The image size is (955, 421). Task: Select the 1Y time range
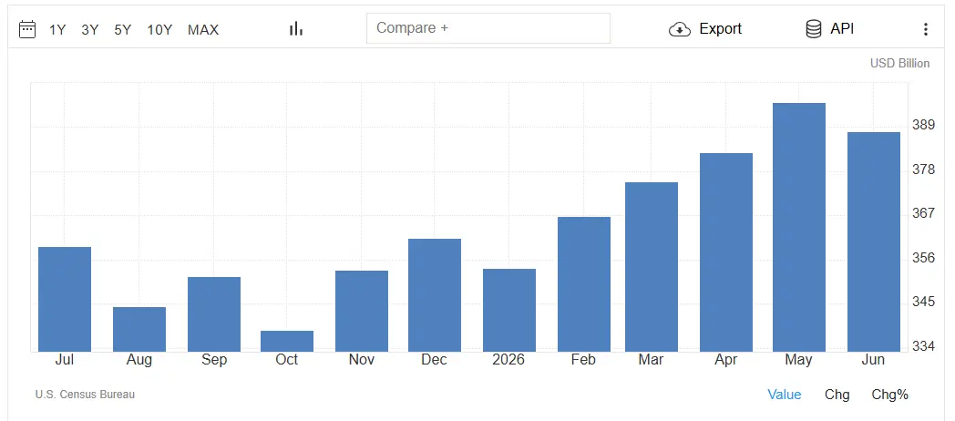[57, 30]
